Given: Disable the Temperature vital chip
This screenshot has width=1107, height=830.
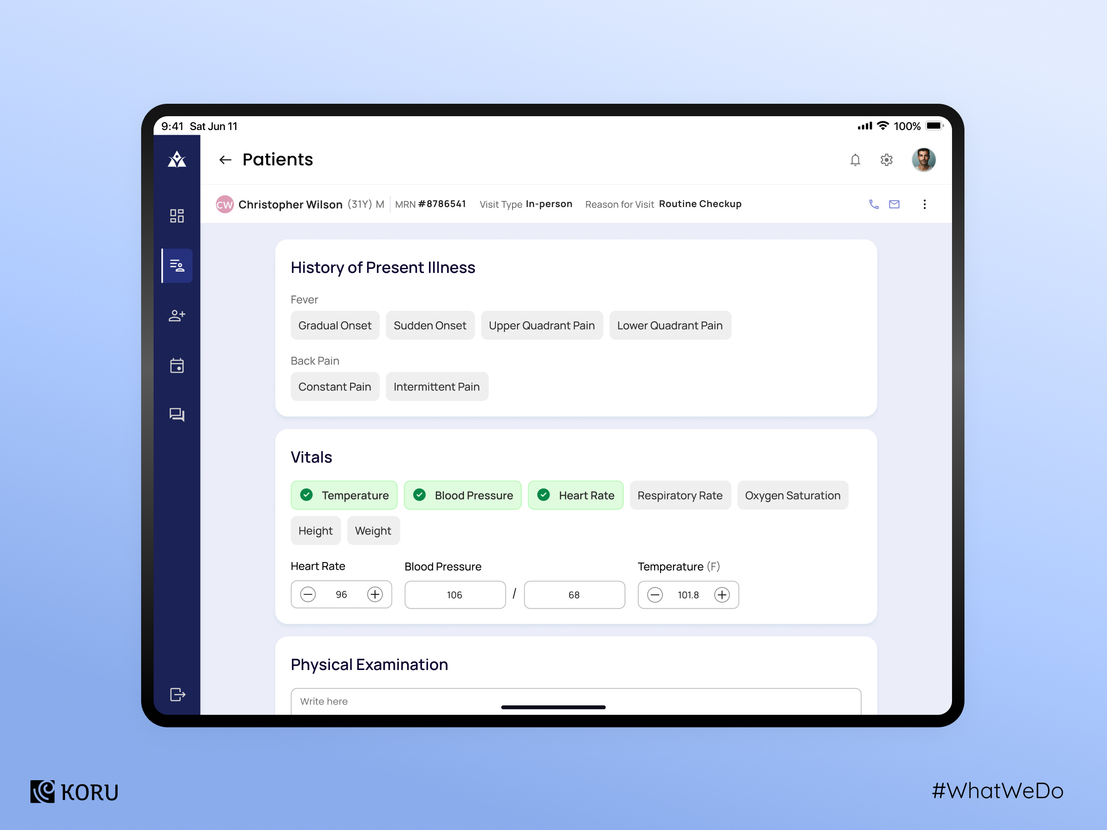Looking at the screenshot, I should tap(344, 495).
